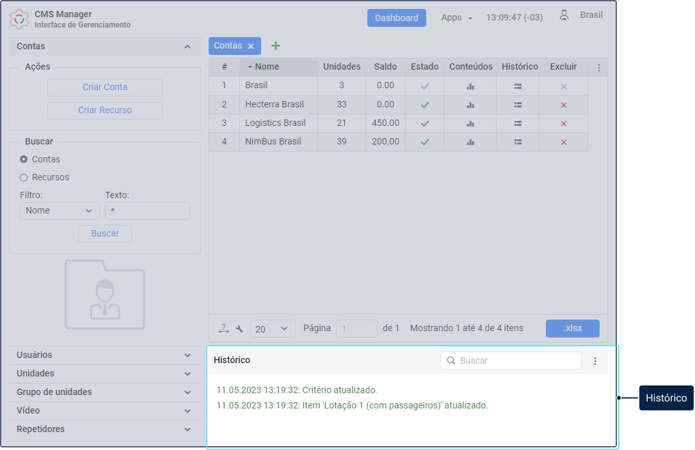View contents chart for NimBus Brasil
Image resolution: width=695 pixels, height=450 pixels.
click(x=470, y=142)
